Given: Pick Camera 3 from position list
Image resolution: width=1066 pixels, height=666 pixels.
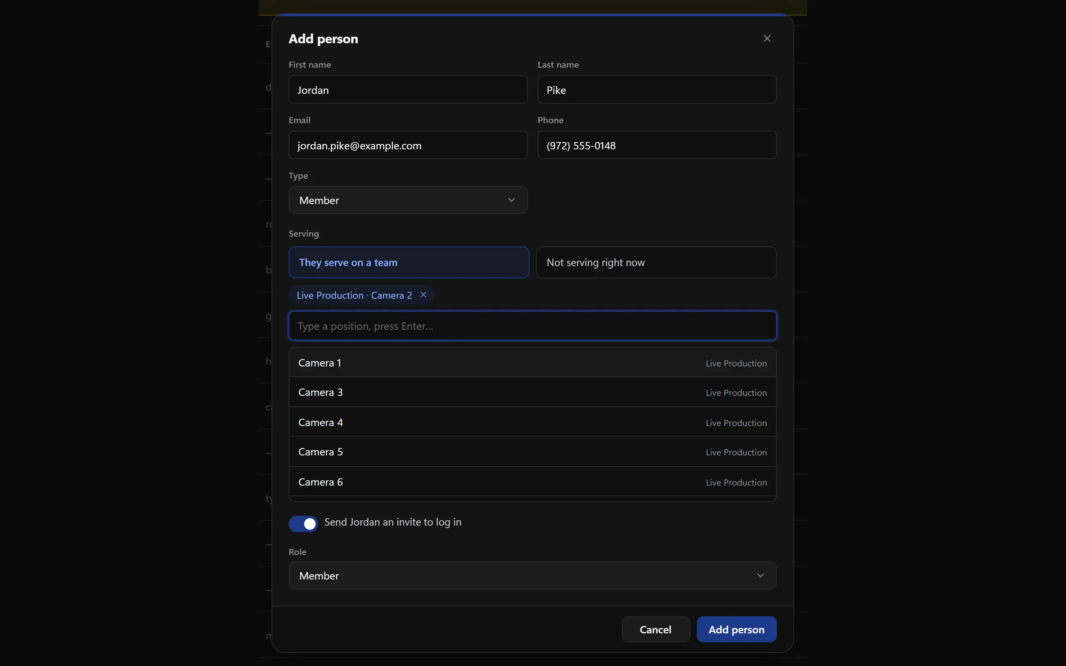Looking at the screenshot, I should (x=532, y=392).
